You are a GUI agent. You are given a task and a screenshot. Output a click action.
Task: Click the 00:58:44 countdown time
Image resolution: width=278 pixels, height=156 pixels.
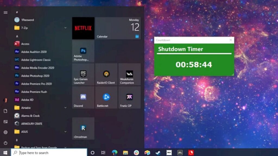pos(194,64)
